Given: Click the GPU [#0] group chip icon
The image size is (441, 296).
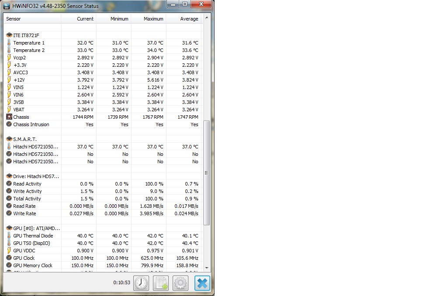Looking at the screenshot, I should (9, 228).
